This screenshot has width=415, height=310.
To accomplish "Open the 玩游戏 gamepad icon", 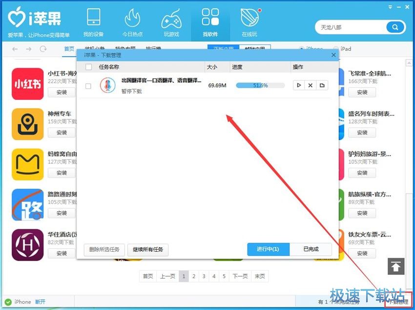I will 171,23.
